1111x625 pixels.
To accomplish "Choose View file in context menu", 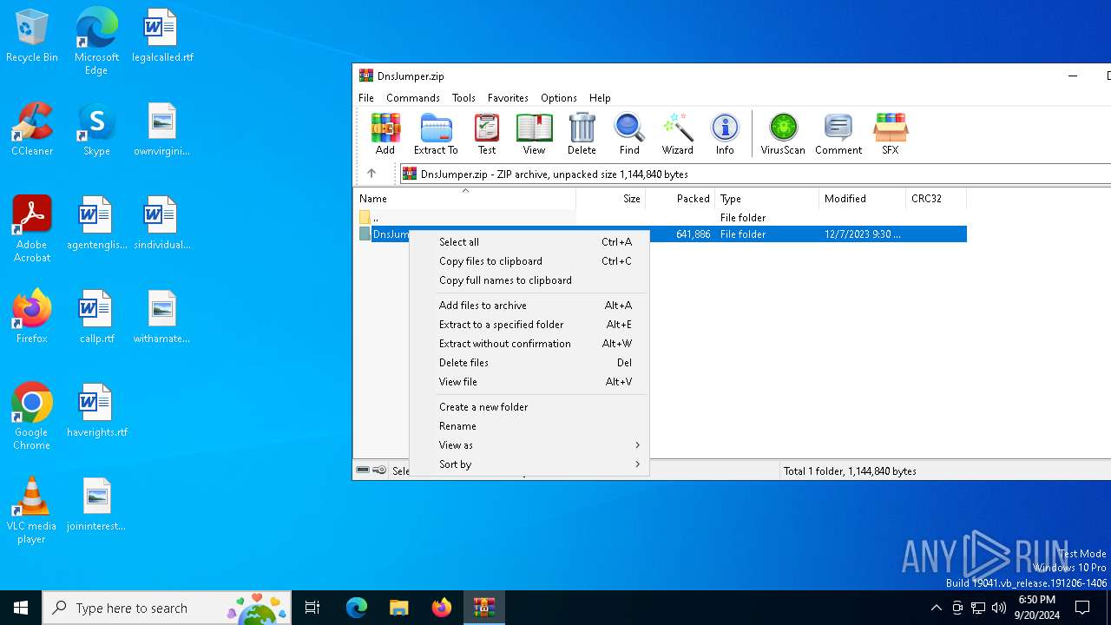I will [529, 382].
